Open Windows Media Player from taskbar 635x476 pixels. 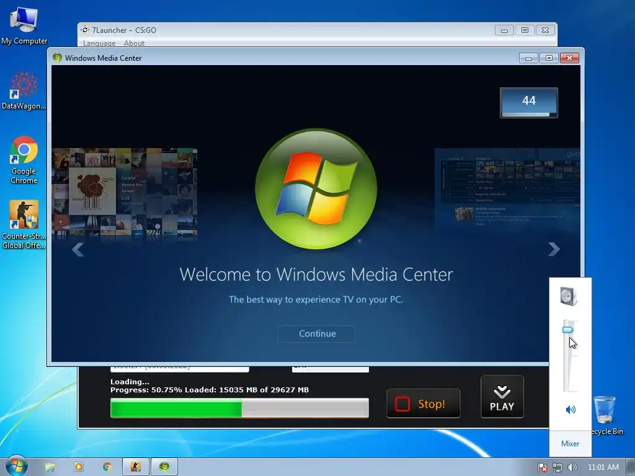[79, 467]
